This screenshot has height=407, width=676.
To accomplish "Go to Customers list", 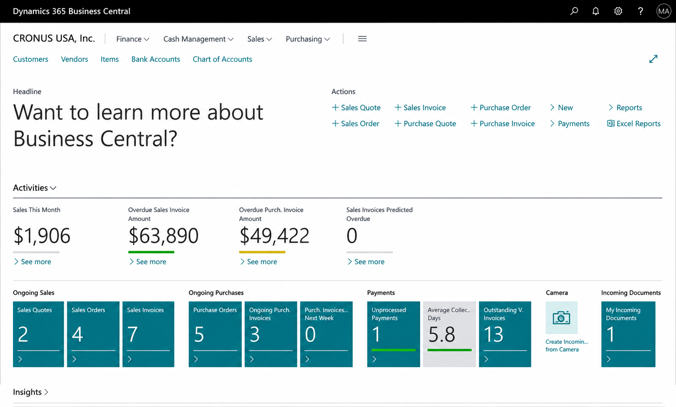I will pyautogui.click(x=31, y=59).
